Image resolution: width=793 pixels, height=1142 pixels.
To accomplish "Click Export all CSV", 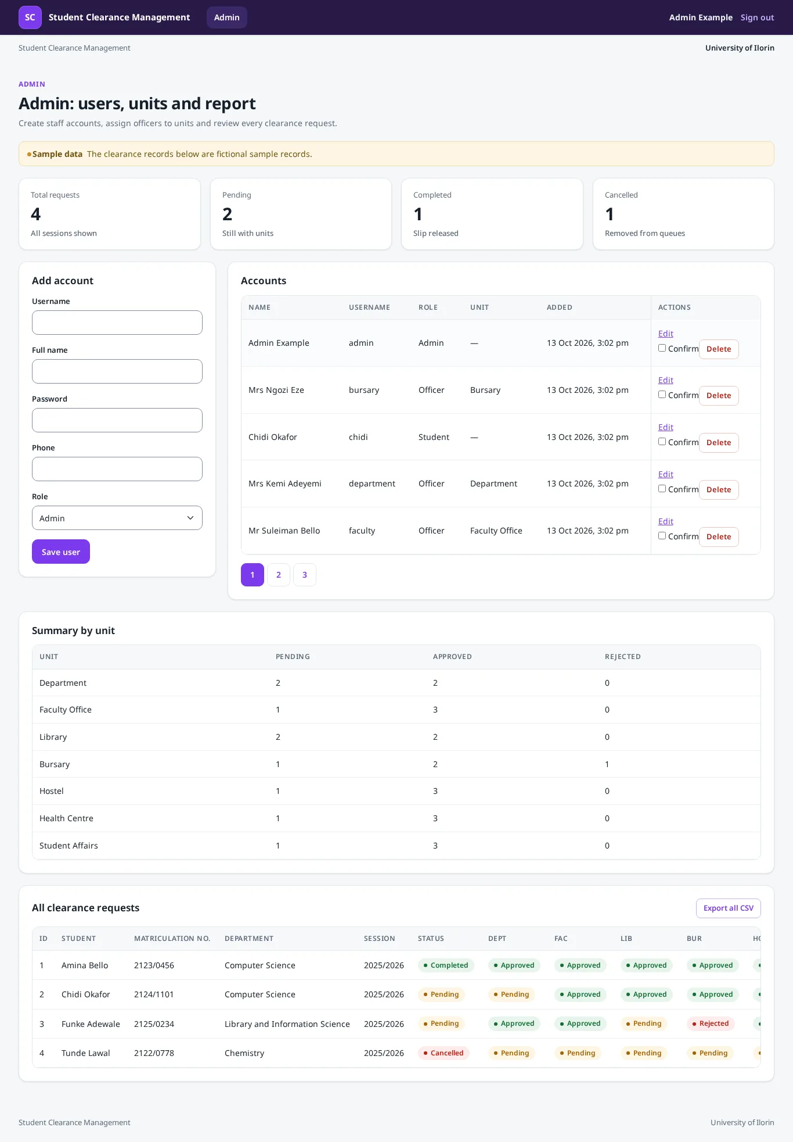I will tap(729, 908).
